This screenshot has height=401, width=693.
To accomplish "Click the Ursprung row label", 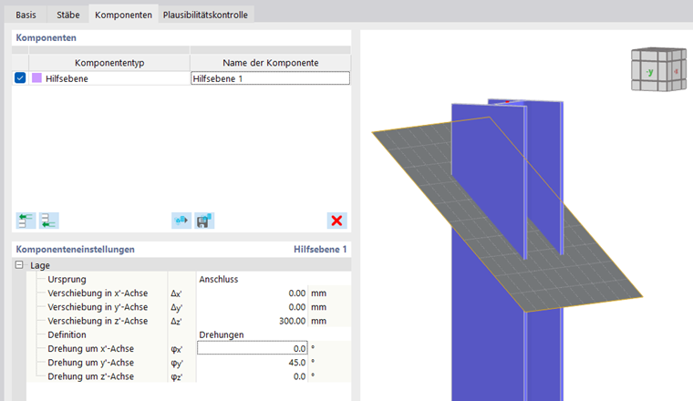I will pyautogui.click(x=67, y=279).
